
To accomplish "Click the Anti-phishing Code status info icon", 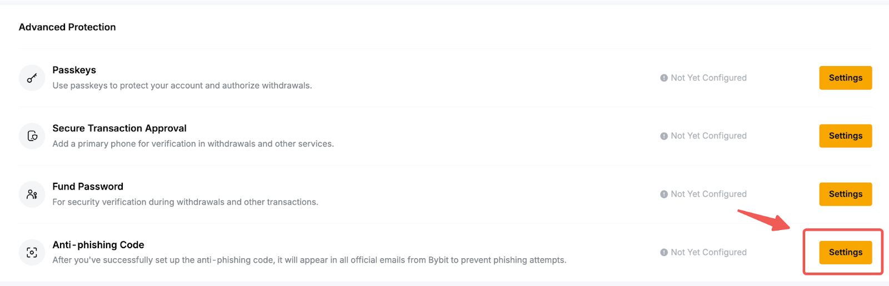I will 663,253.
